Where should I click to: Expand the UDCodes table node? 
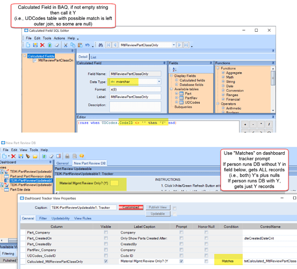click(176, 102)
